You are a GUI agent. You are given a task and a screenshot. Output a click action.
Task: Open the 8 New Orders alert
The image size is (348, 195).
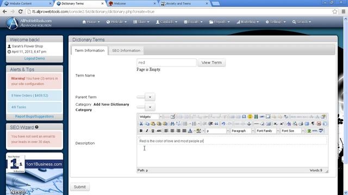click(34, 95)
